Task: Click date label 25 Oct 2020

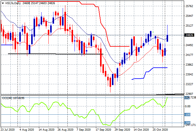Action: click(160, 130)
